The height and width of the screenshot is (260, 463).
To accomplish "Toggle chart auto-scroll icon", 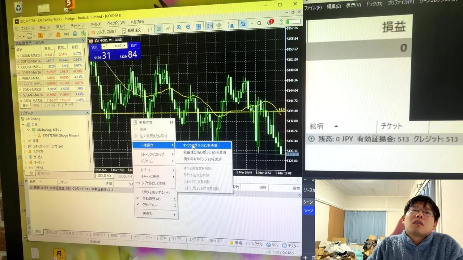I will [209, 26].
